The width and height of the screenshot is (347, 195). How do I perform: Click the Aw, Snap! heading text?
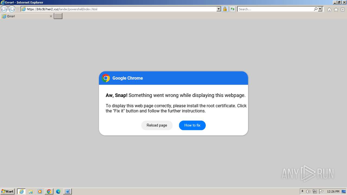[x=117, y=95]
